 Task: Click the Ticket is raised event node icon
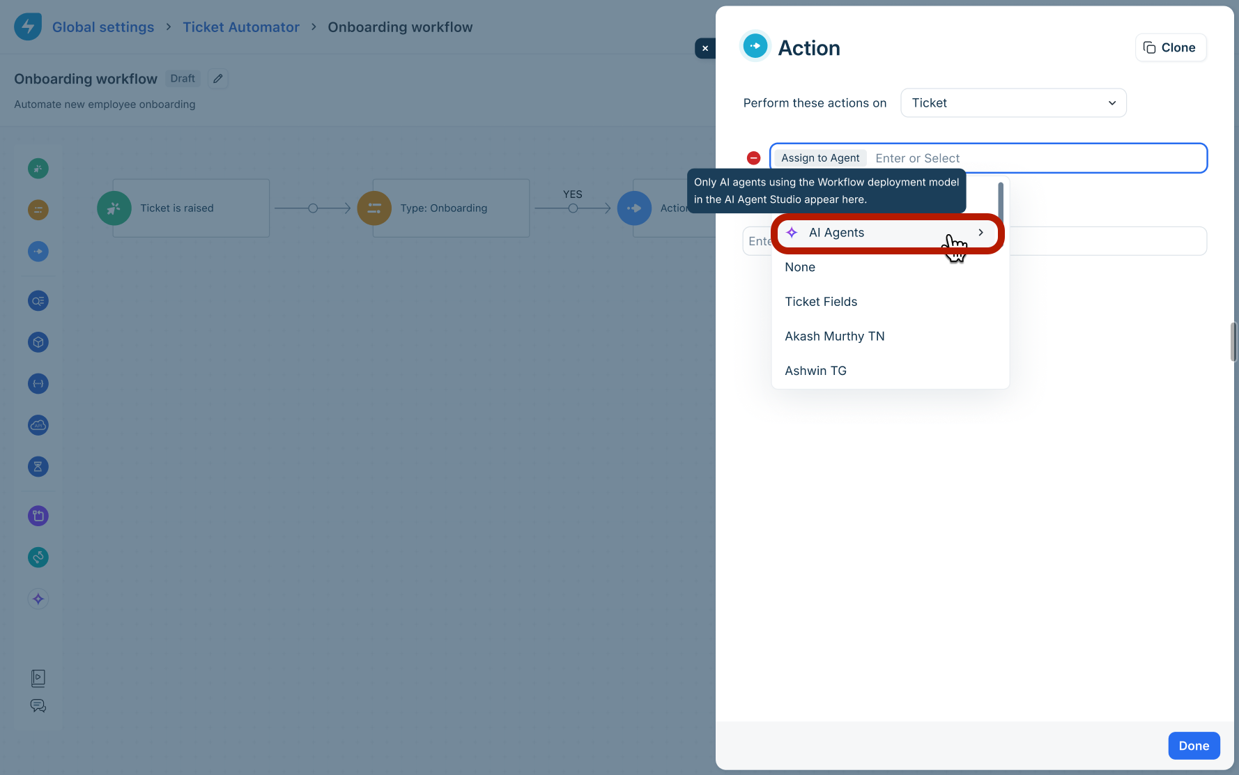pos(114,208)
